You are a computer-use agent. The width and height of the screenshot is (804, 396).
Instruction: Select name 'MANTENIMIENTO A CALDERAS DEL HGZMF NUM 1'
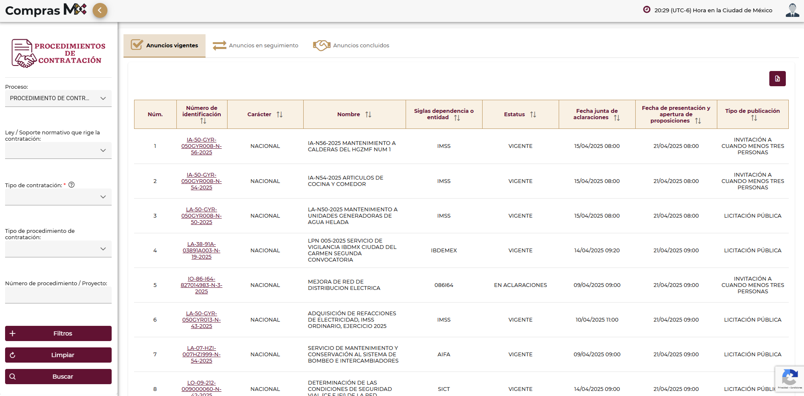pyautogui.click(x=352, y=146)
